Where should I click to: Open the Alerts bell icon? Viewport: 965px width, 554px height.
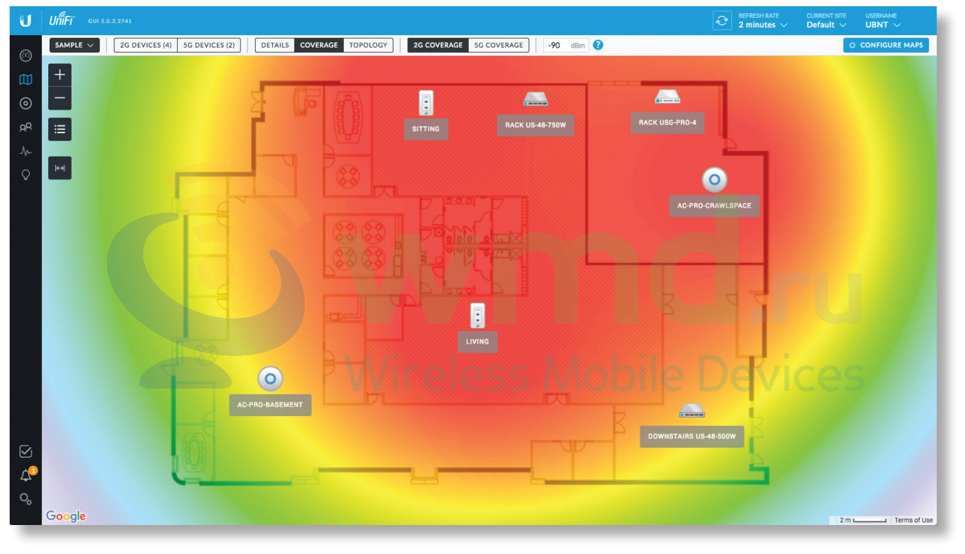tap(26, 475)
